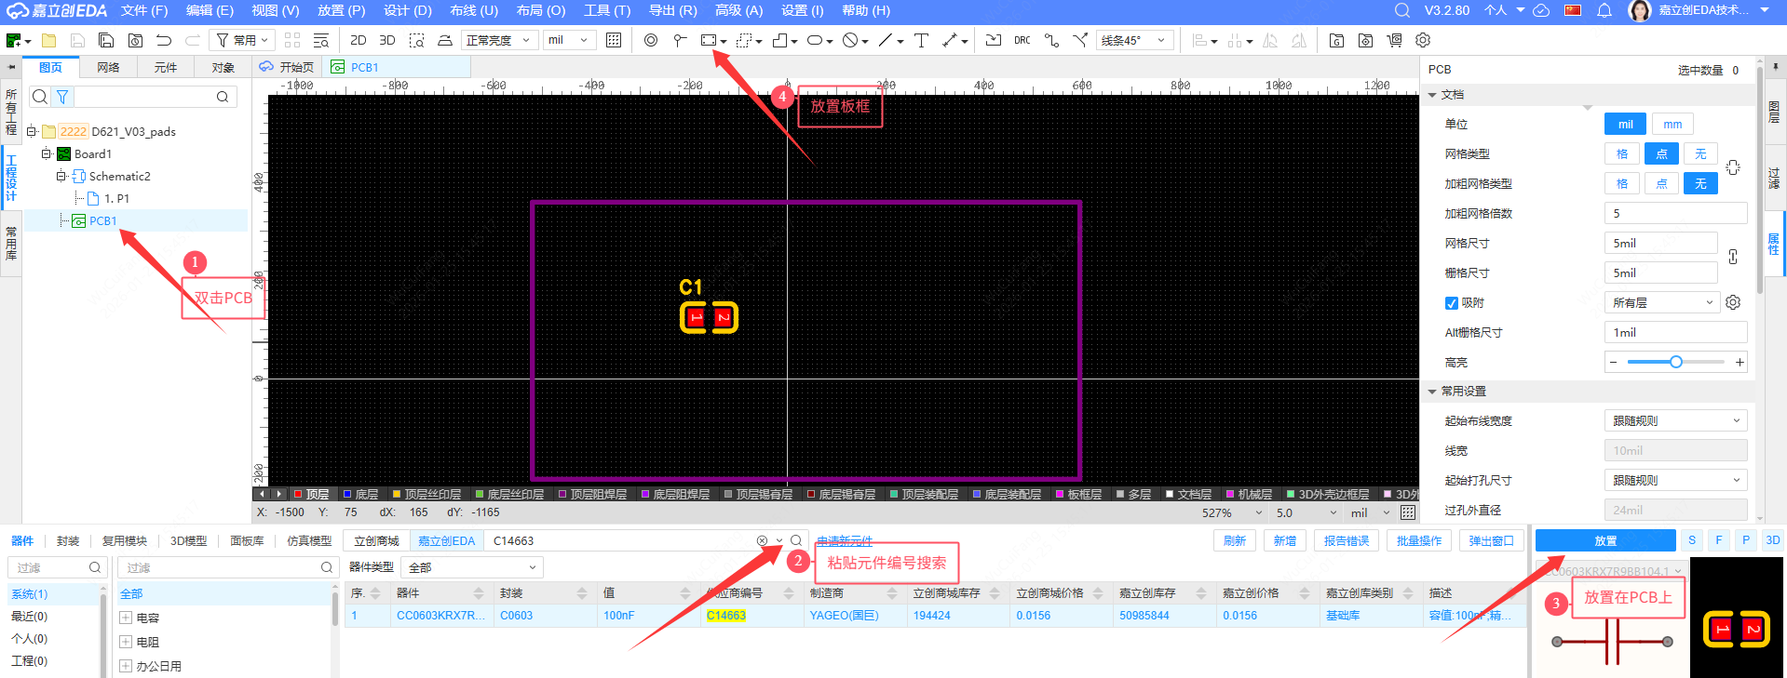Open the notification bell
The image size is (1787, 678).
tap(1604, 10)
